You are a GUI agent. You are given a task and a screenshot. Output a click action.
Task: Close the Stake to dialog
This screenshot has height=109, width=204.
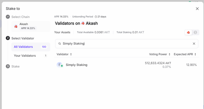coord(197,9)
